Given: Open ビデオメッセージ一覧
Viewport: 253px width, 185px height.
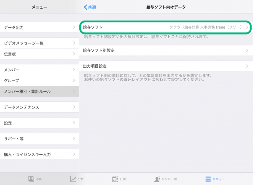Looking at the screenshot, I should (x=39, y=43).
